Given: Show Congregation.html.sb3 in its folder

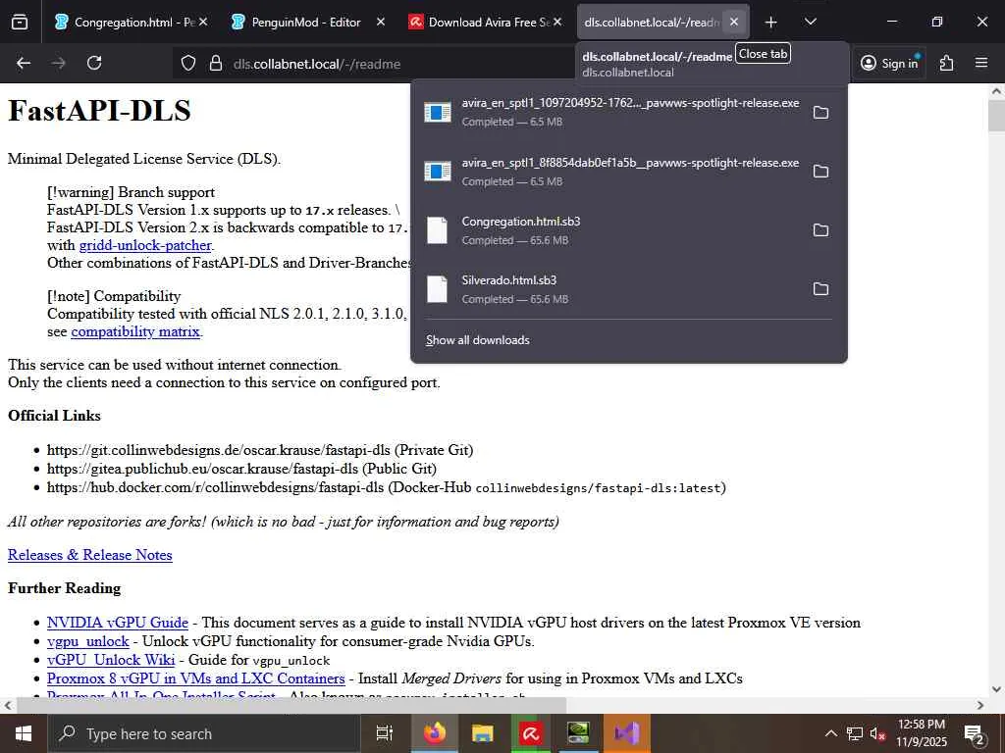Looking at the screenshot, I should 820,230.
